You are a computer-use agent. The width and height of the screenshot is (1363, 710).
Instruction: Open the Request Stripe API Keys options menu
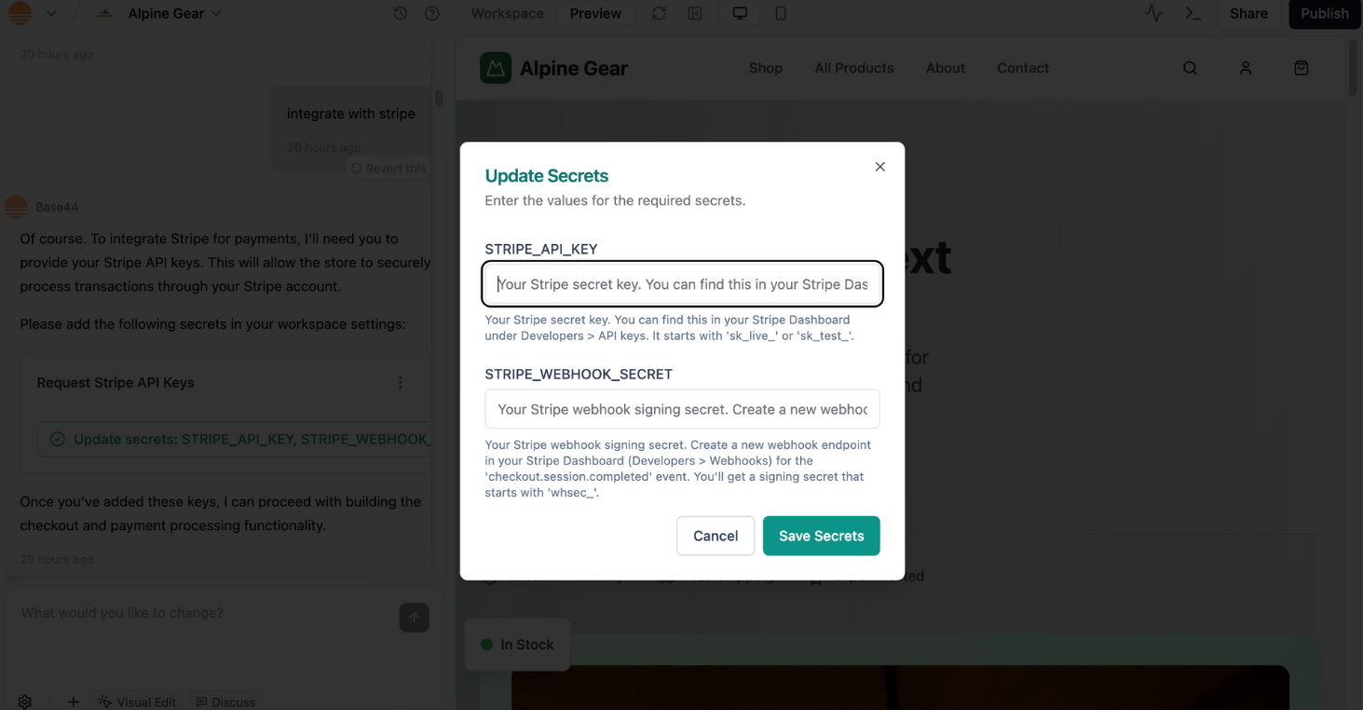[x=401, y=383]
